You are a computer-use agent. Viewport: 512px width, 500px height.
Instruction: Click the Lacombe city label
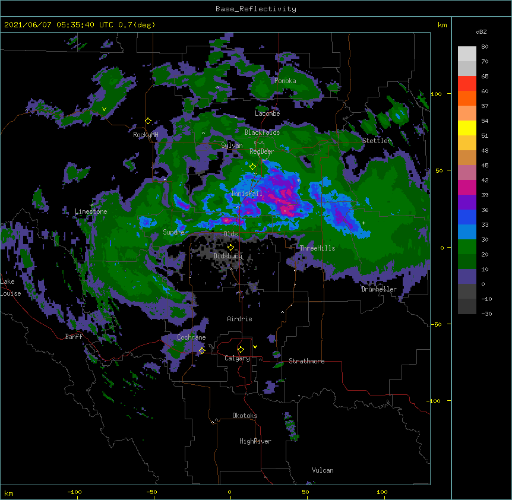coord(267,113)
